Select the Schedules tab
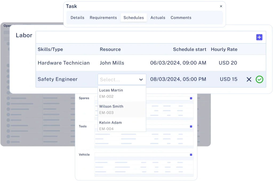The height and width of the screenshot is (189, 273). 134,18
